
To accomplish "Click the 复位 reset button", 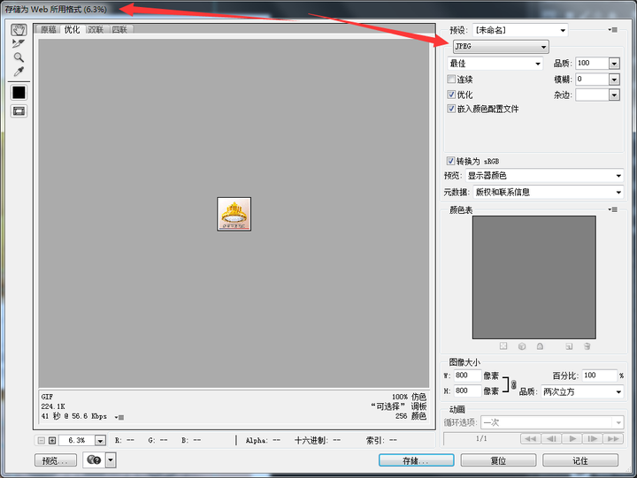I will click(x=498, y=460).
